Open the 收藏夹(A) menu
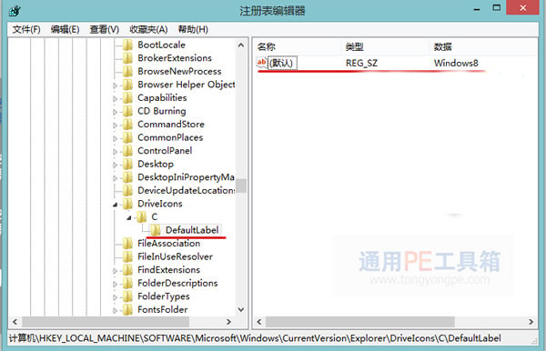This screenshot has height=351, width=546. pos(148,29)
